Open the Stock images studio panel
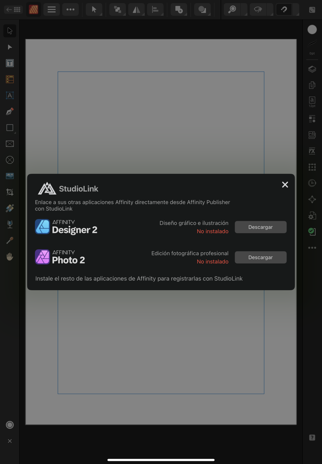 [312, 135]
